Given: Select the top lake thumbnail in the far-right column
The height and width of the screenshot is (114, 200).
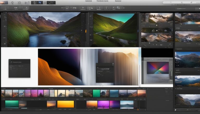Looking at the screenshot, I should [x=187, y=18].
